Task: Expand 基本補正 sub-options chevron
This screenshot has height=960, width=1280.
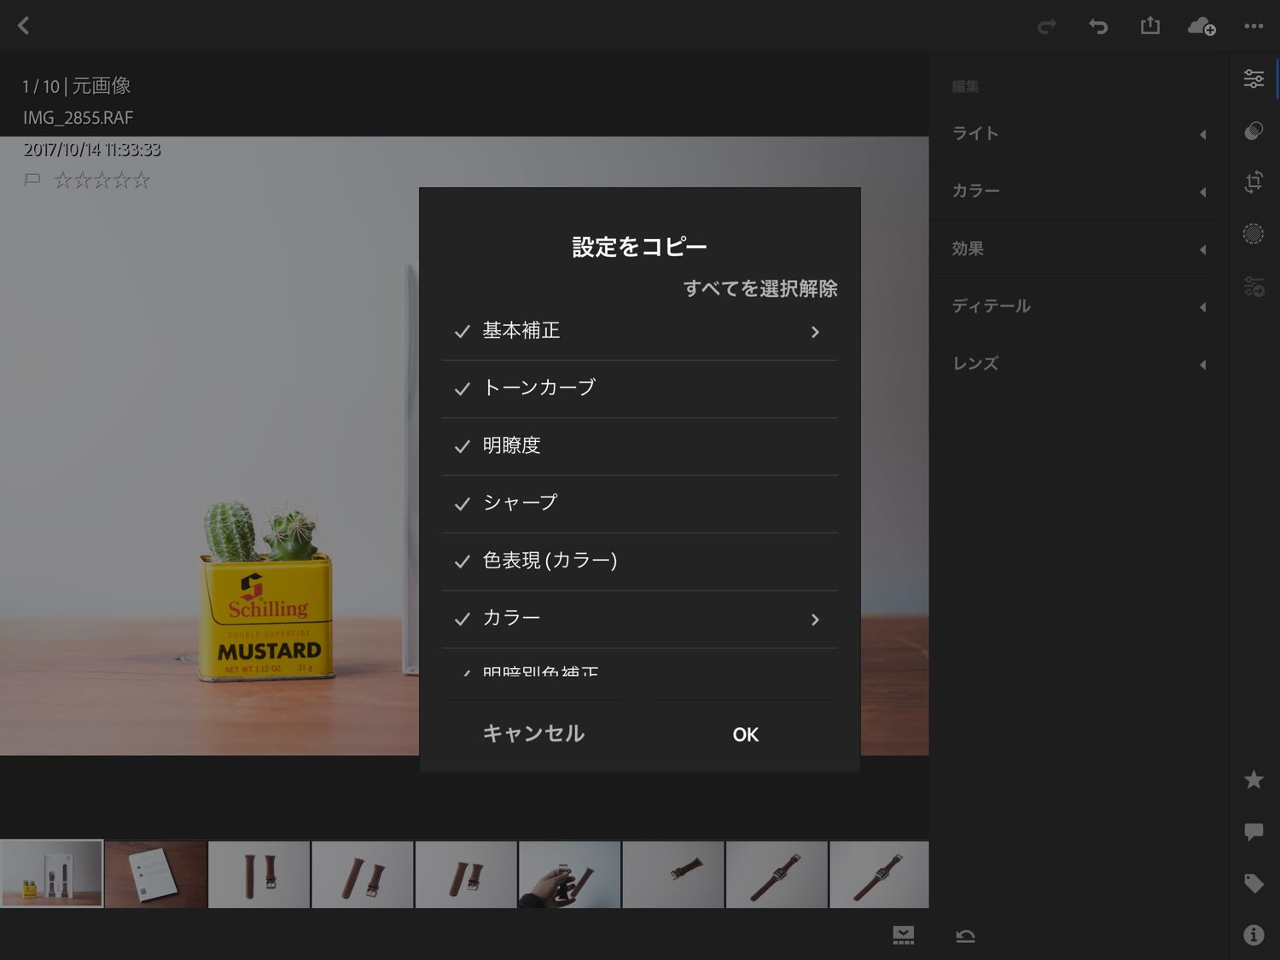Action: coord(815,332)
